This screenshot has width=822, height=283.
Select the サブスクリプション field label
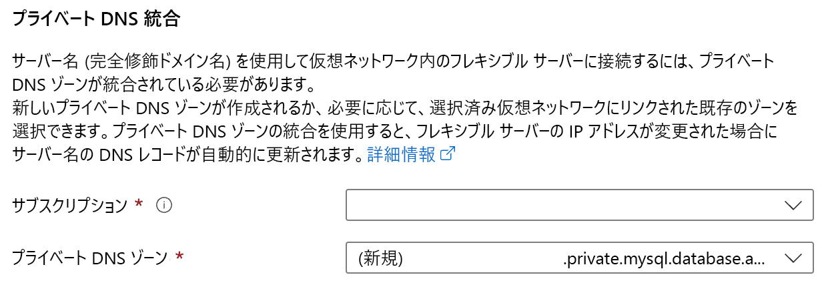click(x=70, y=206)
